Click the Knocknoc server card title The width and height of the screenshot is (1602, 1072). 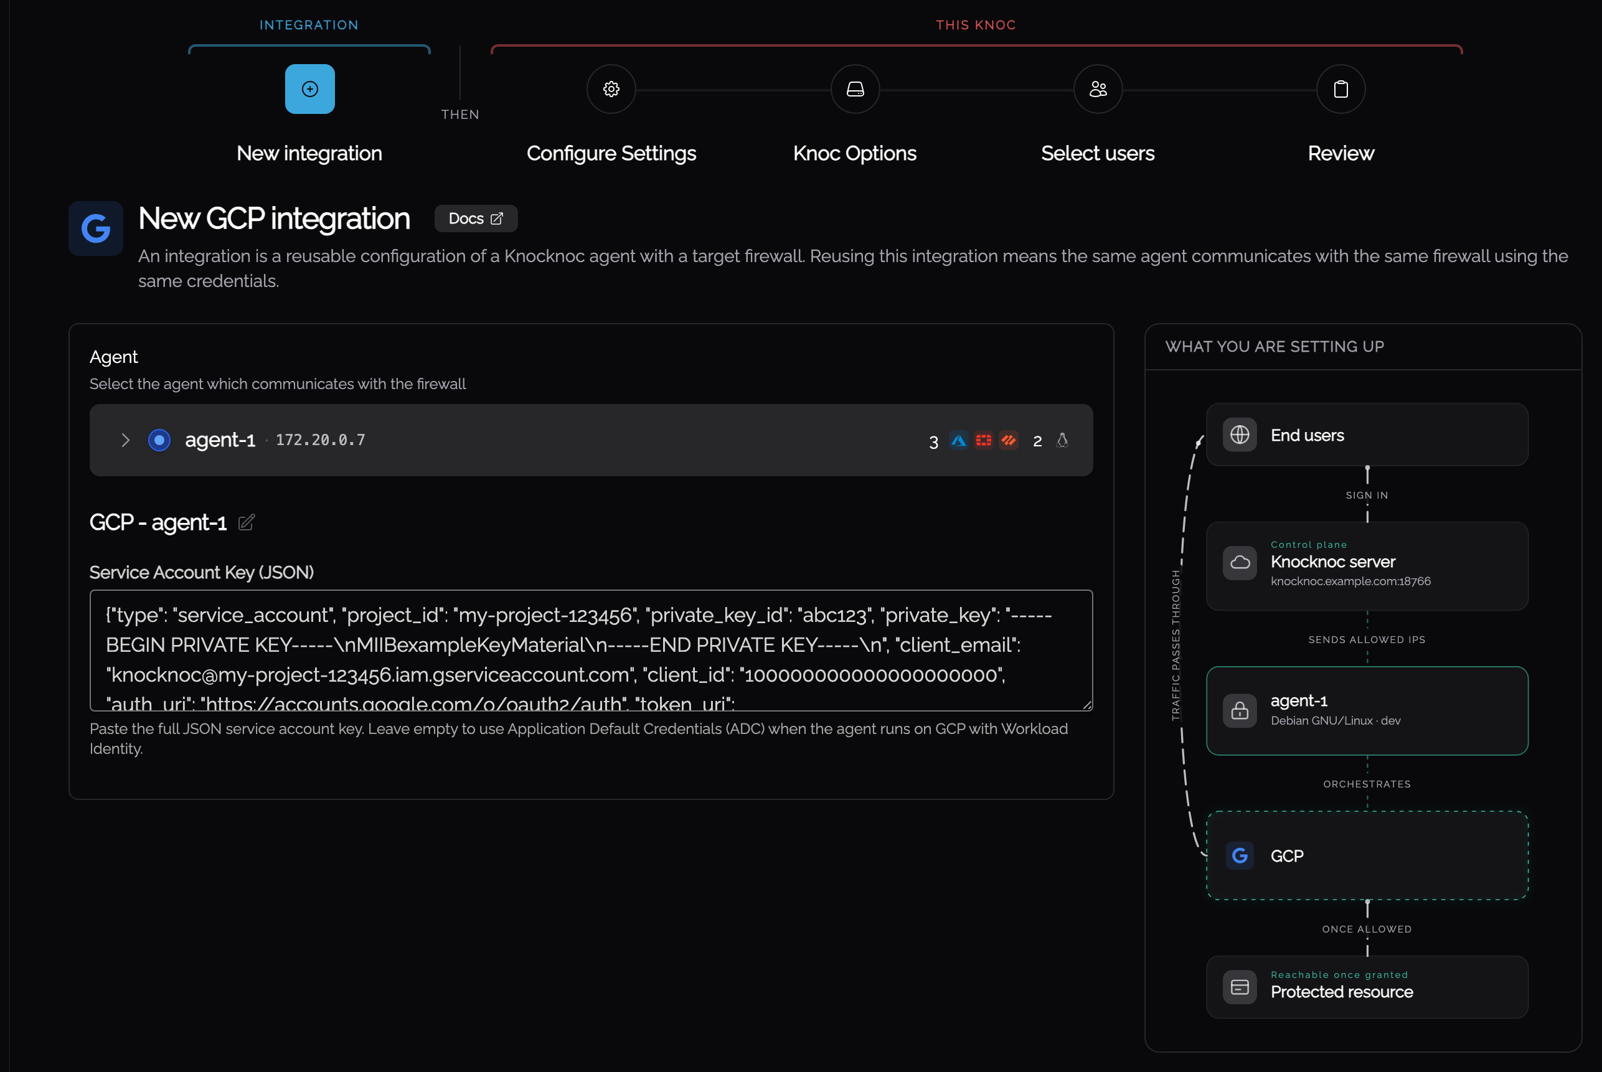[1332, 562]
